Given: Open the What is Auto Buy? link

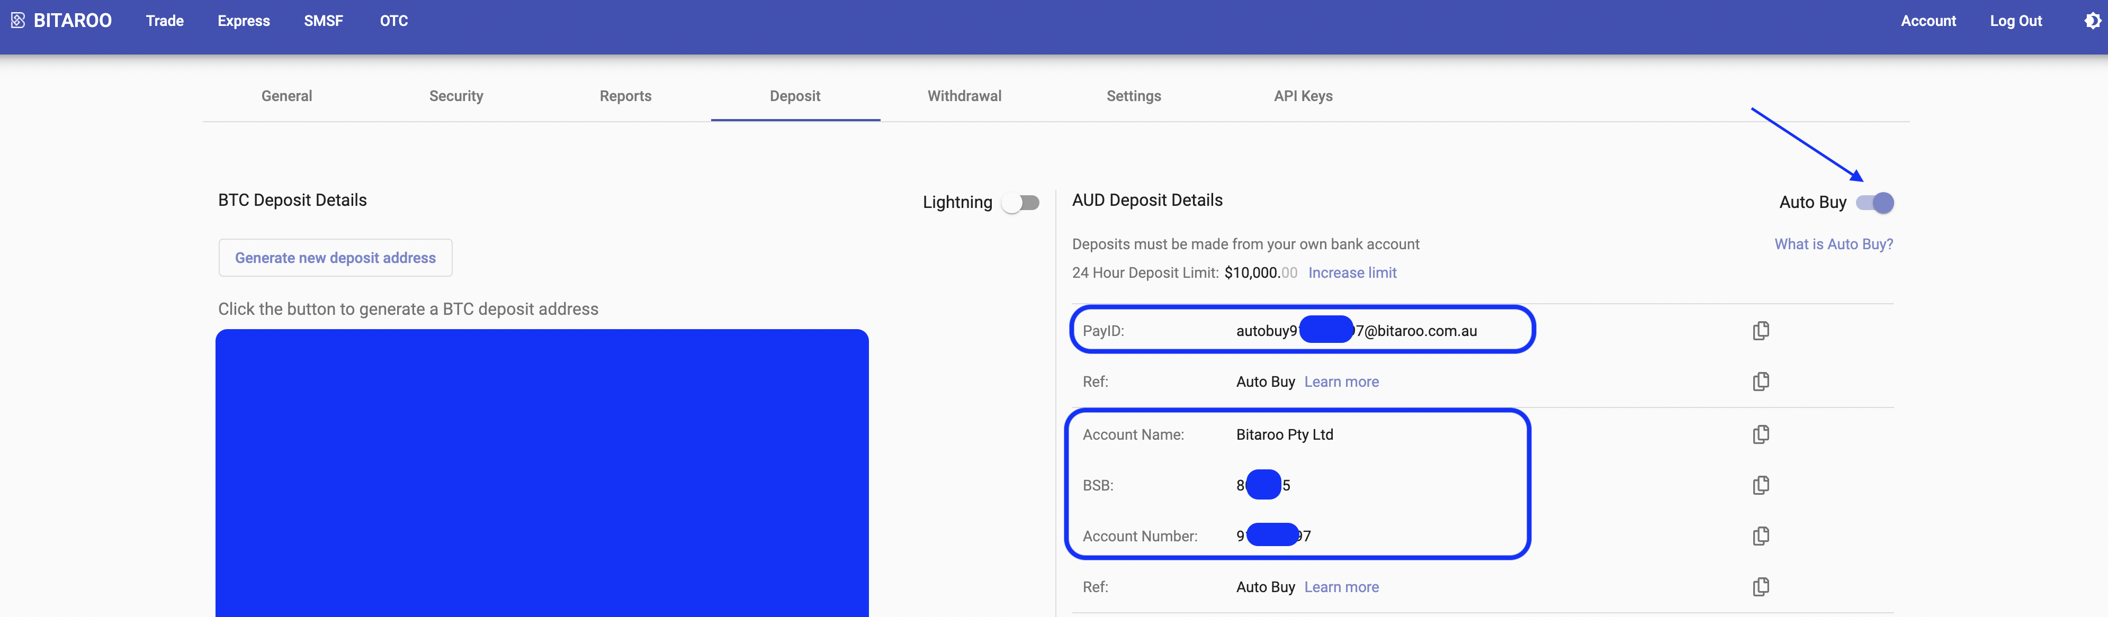Looking at the screenshot, I should pyautogui.click(x=1833, y=244).
